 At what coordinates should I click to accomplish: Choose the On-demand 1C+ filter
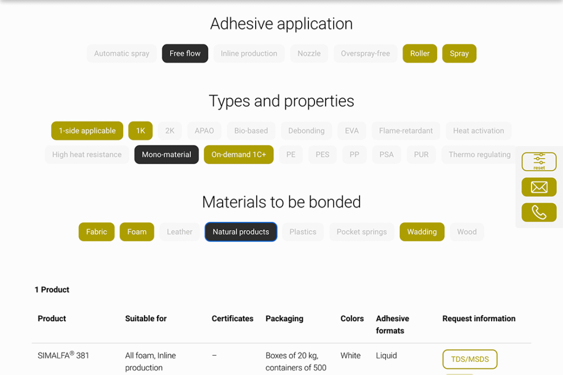pos(238,154)
